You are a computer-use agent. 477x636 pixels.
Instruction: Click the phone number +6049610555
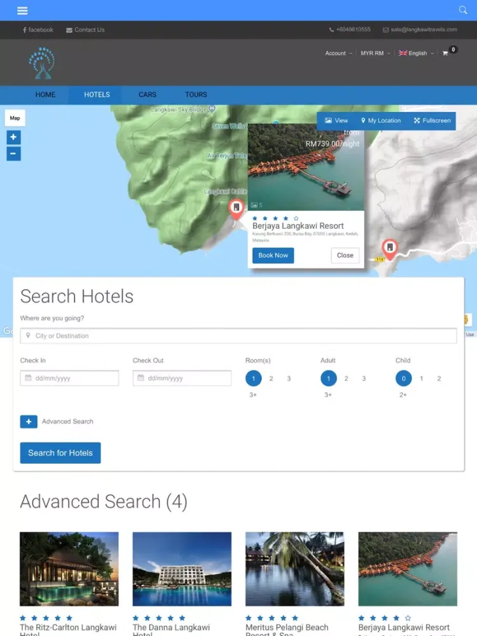pyautogui.click(x=350, y=30)
